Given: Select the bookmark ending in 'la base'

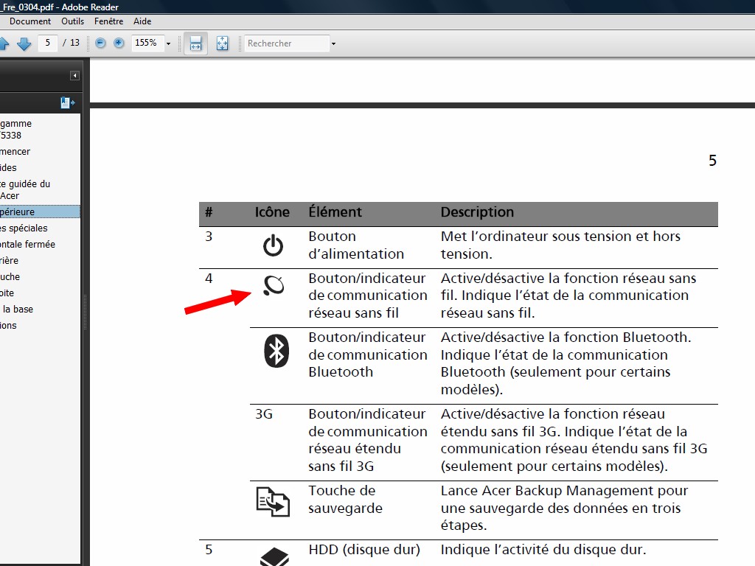Looking at the screenshot, I should (x=17, y=310).
